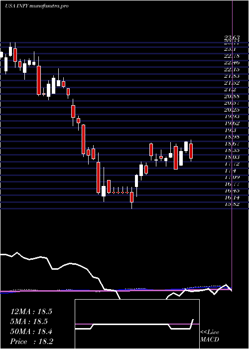The height and width of the screenshot is (349, 249).
Task: Click the USA INFY munafasutra.pro chart title
Action: click(x=36, y=6)
